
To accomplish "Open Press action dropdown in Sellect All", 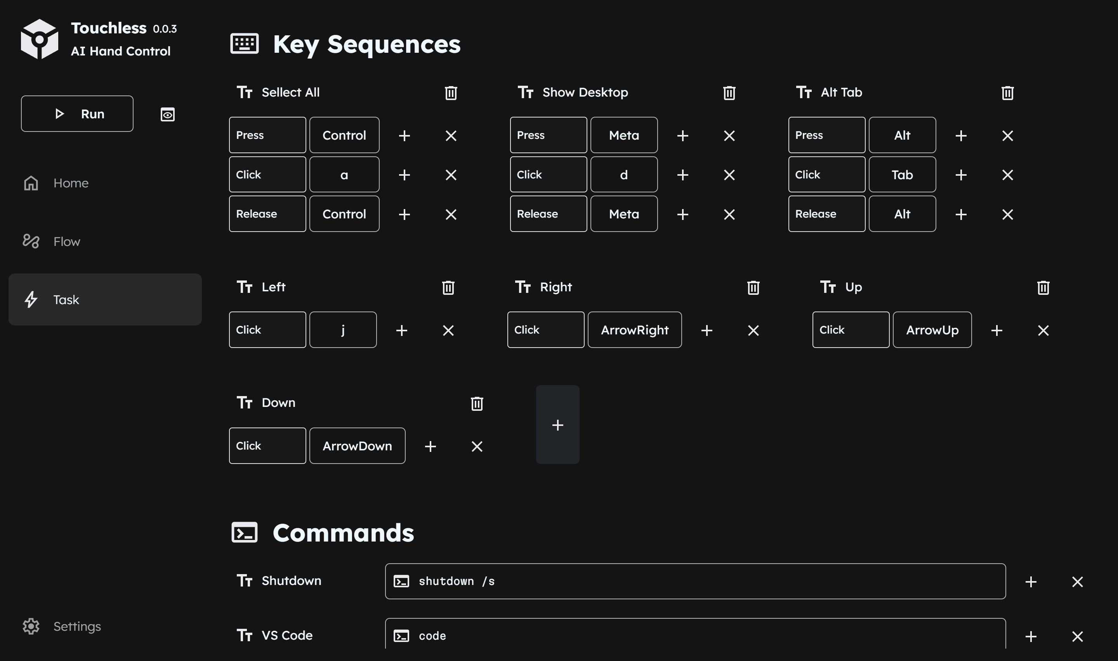I will 267,135.
